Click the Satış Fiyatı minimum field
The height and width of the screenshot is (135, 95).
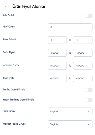[57, 53]
